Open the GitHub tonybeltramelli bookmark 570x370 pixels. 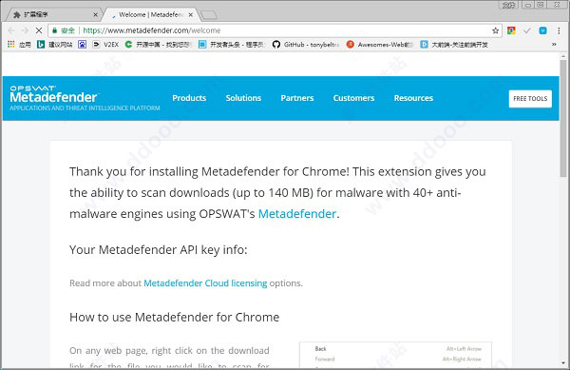[306, 45]
